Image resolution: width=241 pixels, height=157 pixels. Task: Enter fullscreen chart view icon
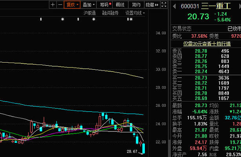[164, 5]
